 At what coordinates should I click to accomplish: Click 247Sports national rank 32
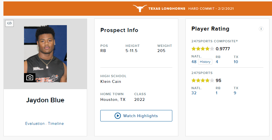click(194, 93)
